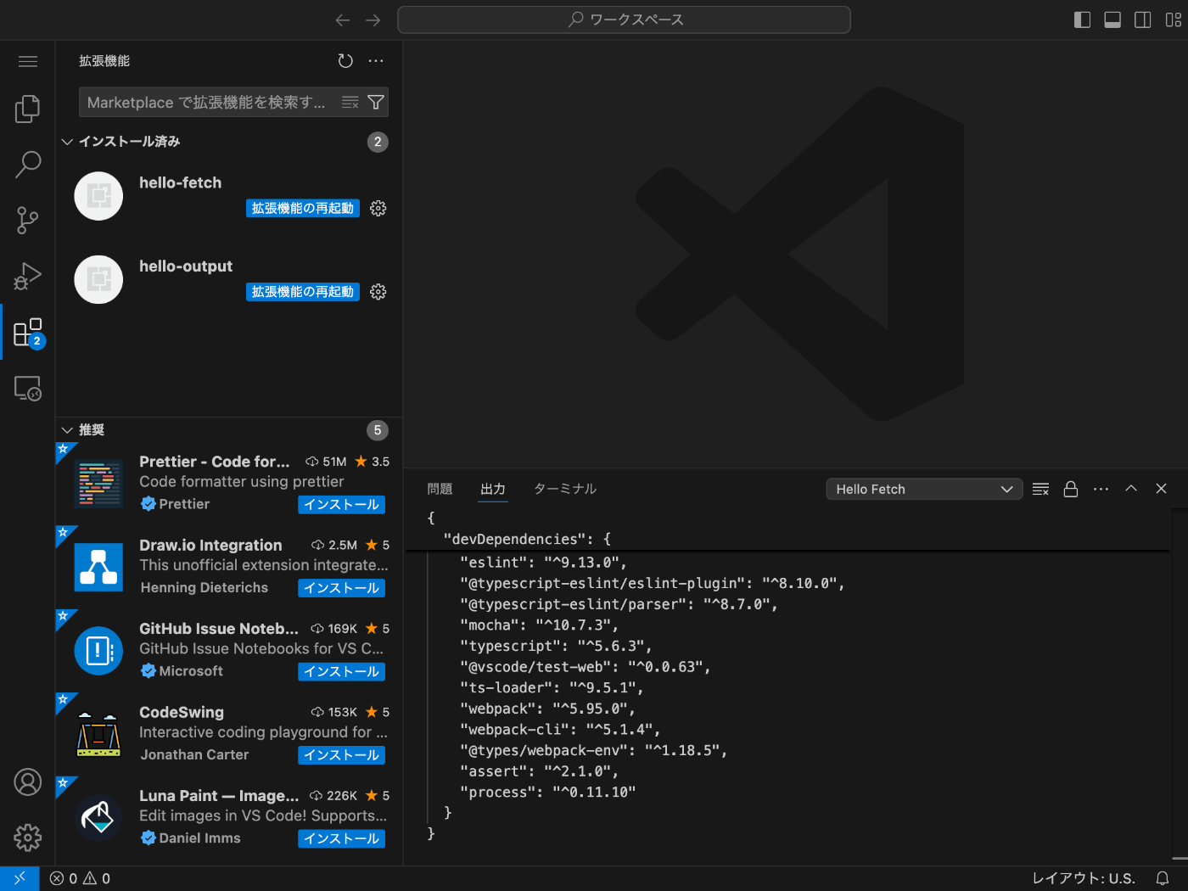Maximize the panel size
The image size is (1188, 891).
pos(1131,489)
